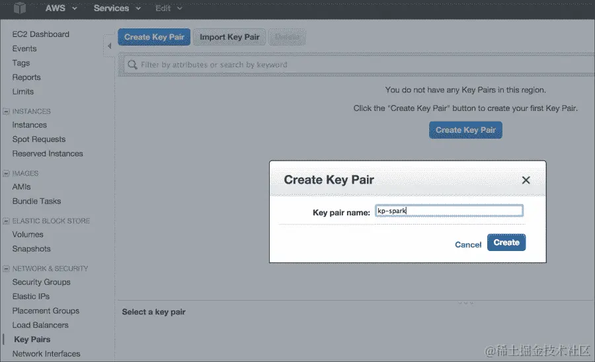Viewport: 595px width, 362px height.
Task: Open Load Balancers page
Action: (40, 325)
